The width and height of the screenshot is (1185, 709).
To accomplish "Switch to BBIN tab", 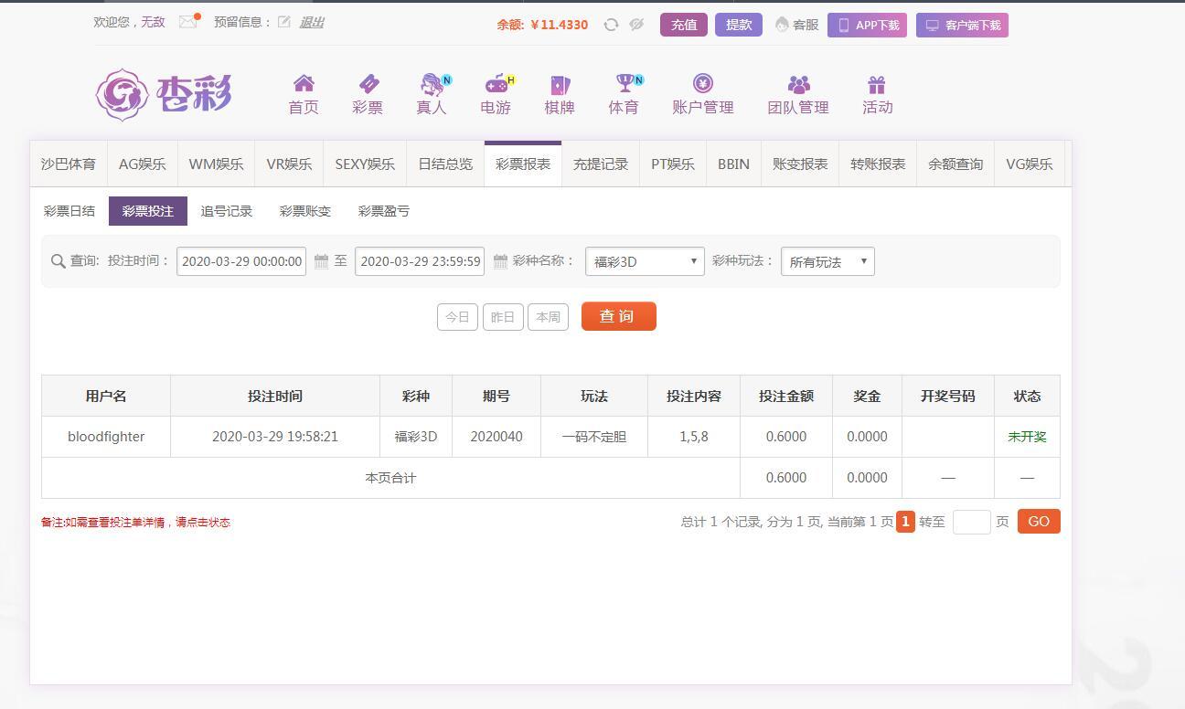I will (733, 164).
